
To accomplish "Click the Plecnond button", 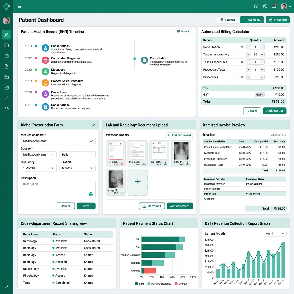I will [x=278, y=20].
